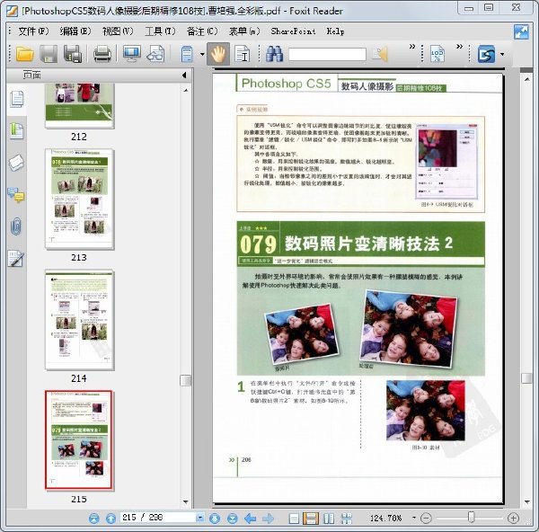Click the find-previous arrow next to search
This screenshot has height=532, width=539.
(380, 54)
